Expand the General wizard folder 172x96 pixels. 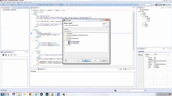point(66,34)
